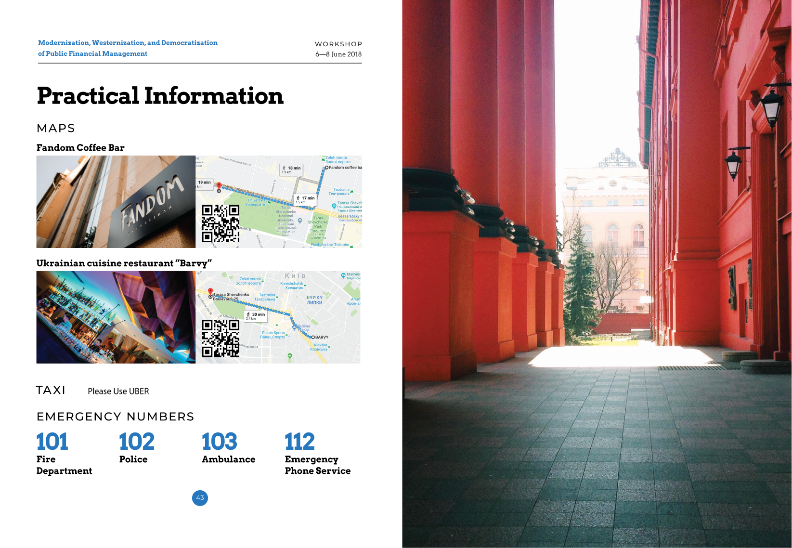Image resolution: width=792 pixels, height=548 pixels.
Task: Click the QR code on Barvy map
Action: click(x=220, y=338)
